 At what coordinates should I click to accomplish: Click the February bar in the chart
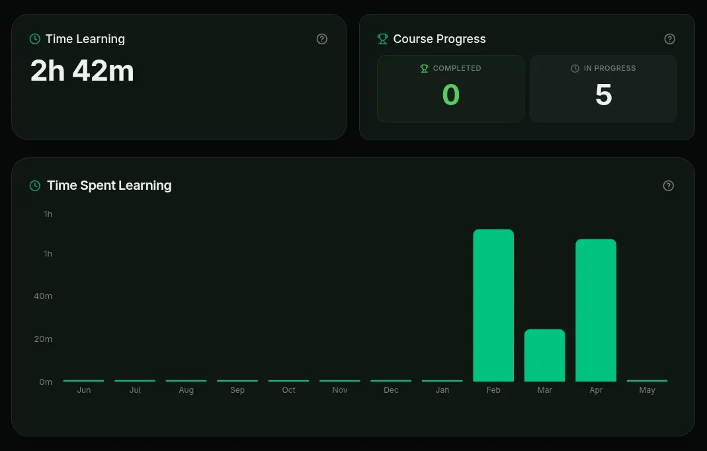coord(493,306)
